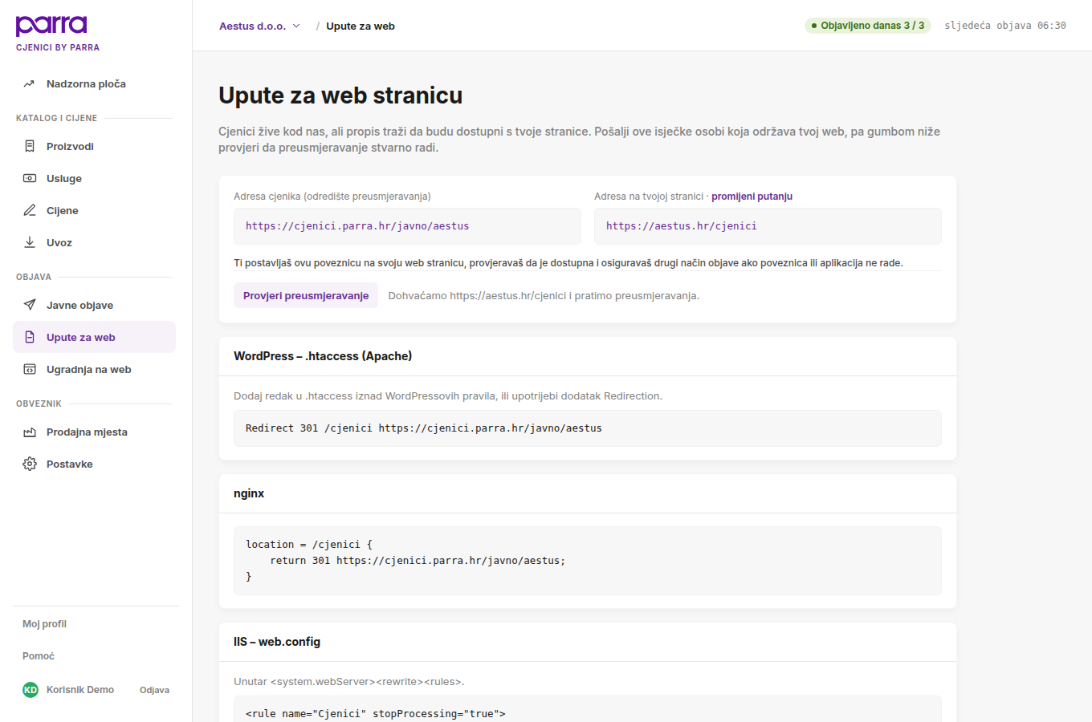Open Moj profil link
The image size is (1092, 722).
coord(44,624)
